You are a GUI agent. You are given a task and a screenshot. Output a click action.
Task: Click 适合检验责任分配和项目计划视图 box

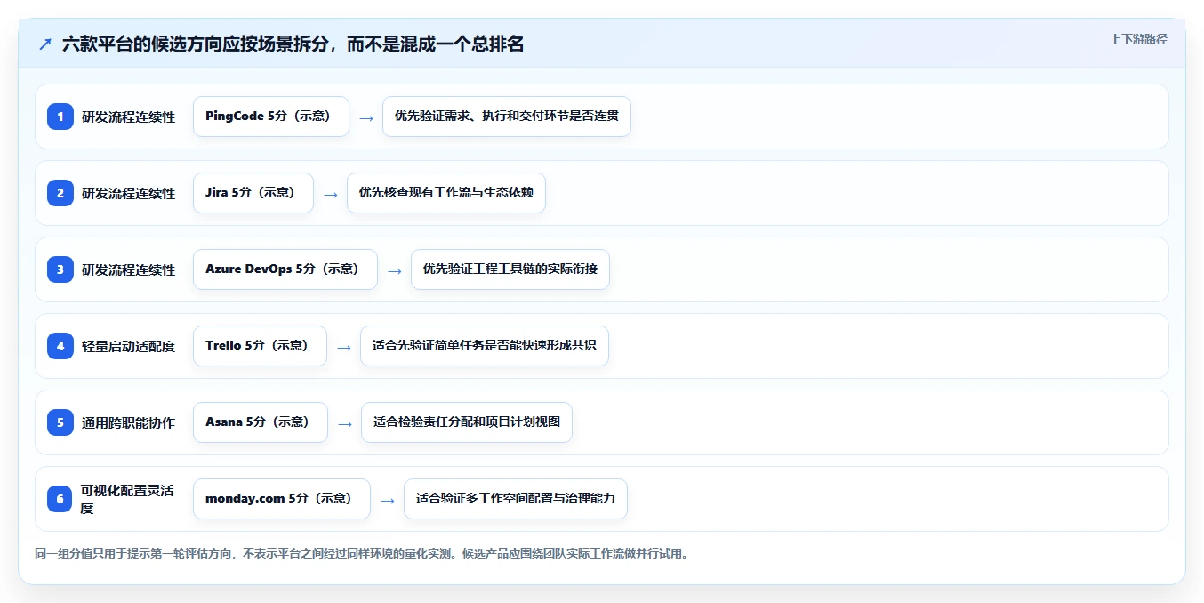point(467,422)
